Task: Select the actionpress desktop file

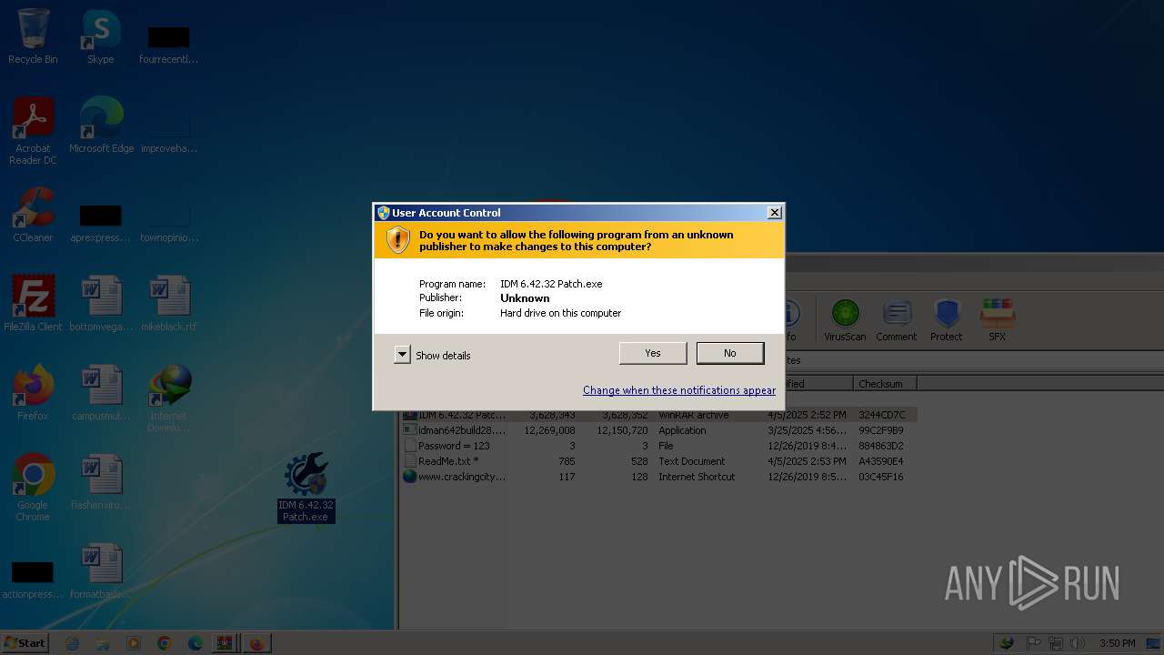Action: tap(33, 579)
